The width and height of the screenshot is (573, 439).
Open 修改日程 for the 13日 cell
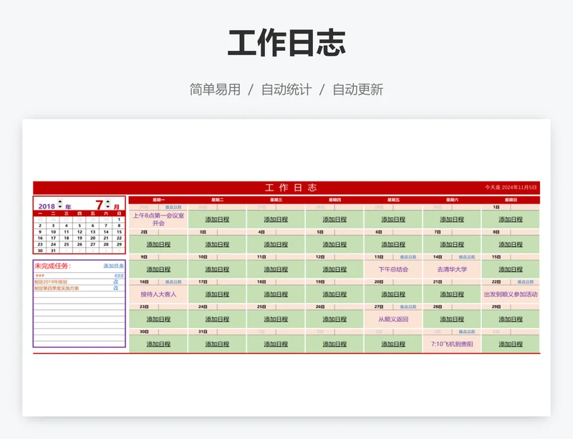point(408,257)
